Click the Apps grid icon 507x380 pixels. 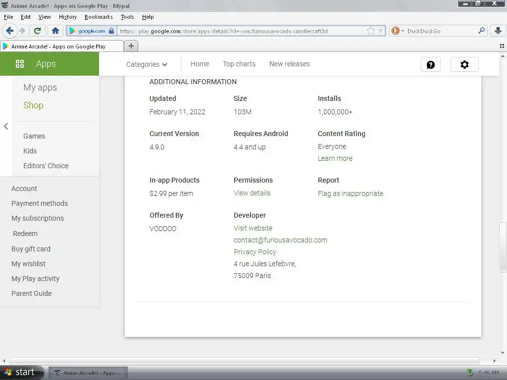tap(20, 64)
